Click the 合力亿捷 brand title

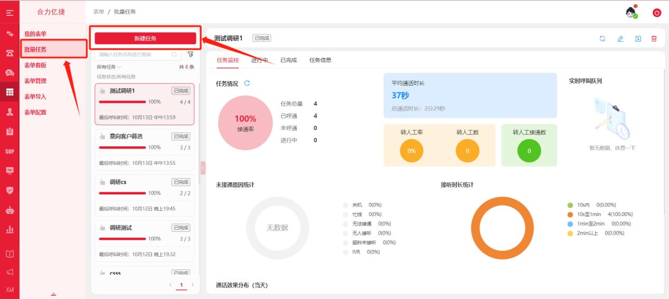51,12
